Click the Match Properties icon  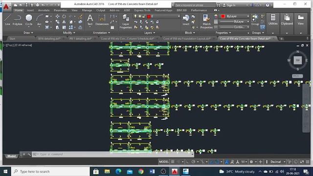coord(206,22)
